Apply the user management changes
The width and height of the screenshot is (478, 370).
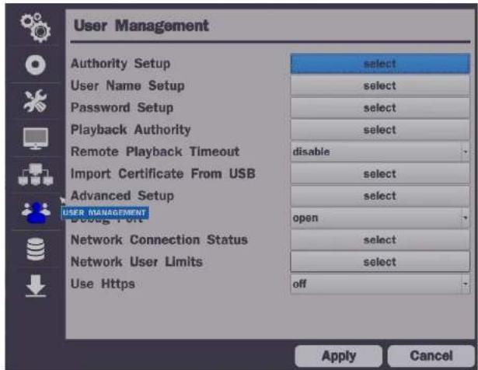338,356
